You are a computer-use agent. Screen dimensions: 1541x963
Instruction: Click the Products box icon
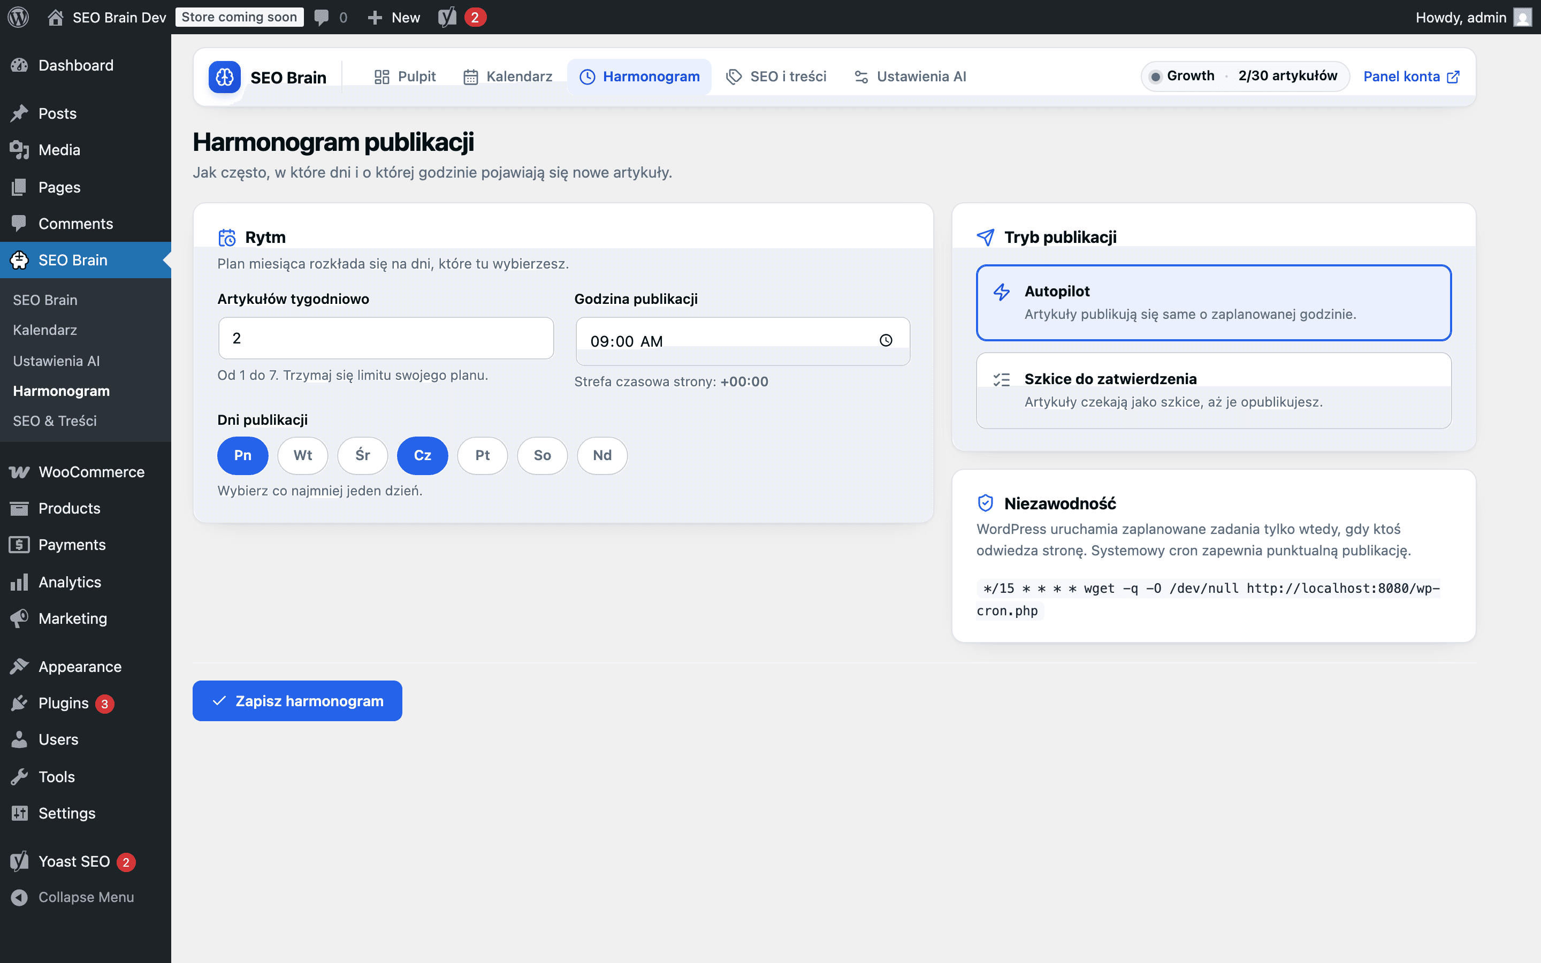click(x=19, y=508)
